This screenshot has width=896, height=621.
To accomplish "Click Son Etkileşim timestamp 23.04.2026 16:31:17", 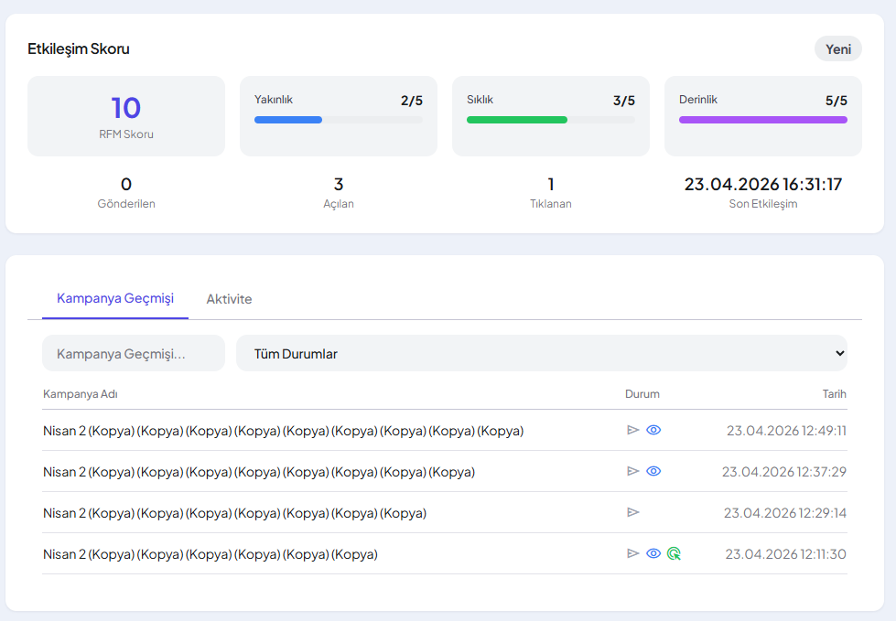I will [x=763, y=185].
